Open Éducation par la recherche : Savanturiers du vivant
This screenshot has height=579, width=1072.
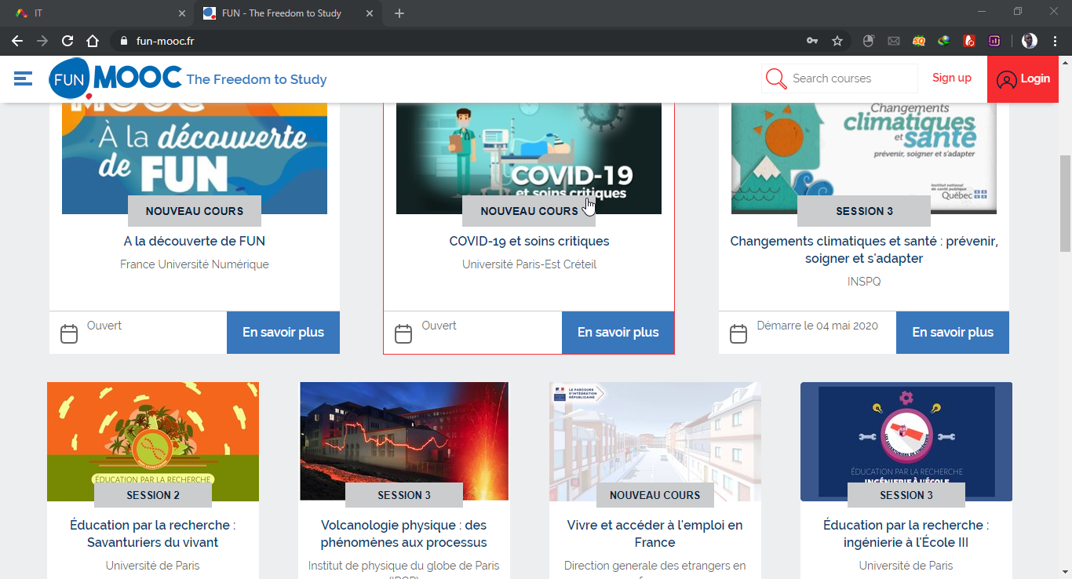(x=153, y=533)
